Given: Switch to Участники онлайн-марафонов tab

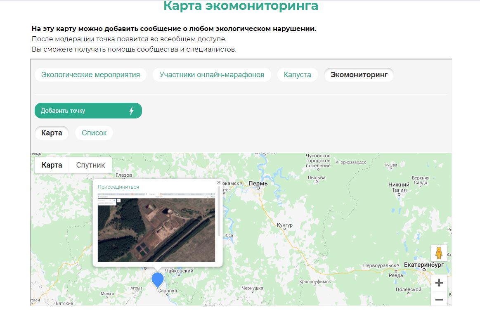Looking at the screenshot, I should coord(212,75).
